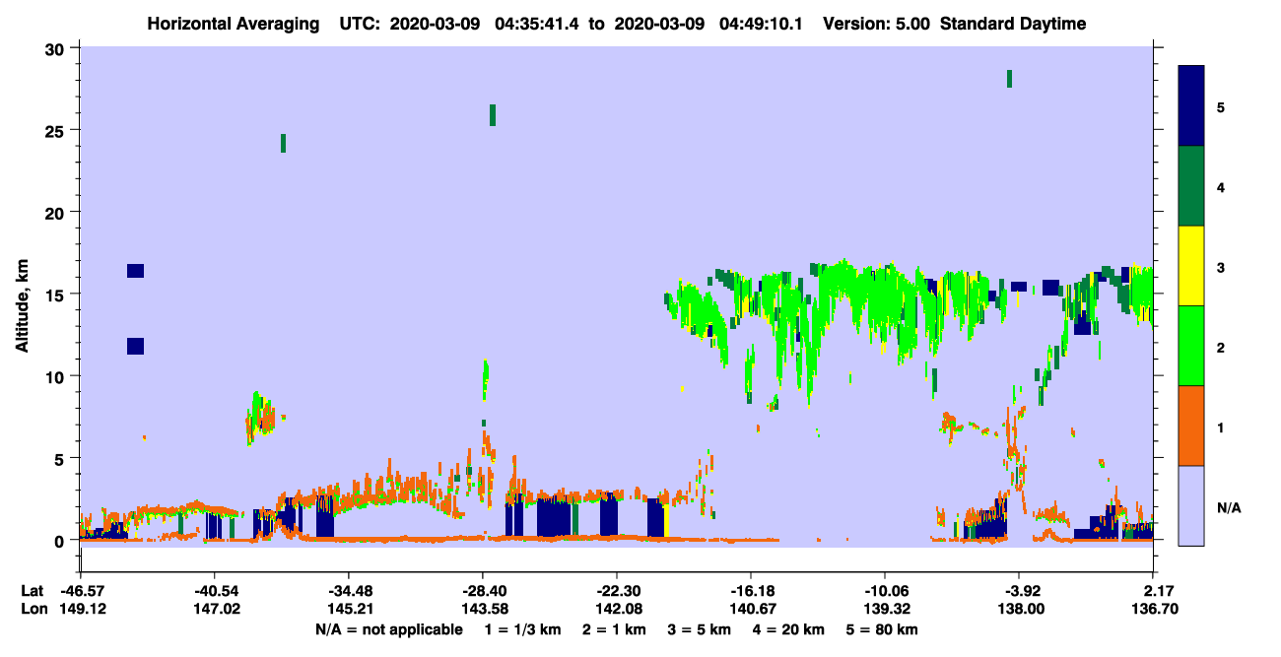Click the dark green marker near 24 km altitude
Viewport: 1281px width, 657px height.
(283, 144)
